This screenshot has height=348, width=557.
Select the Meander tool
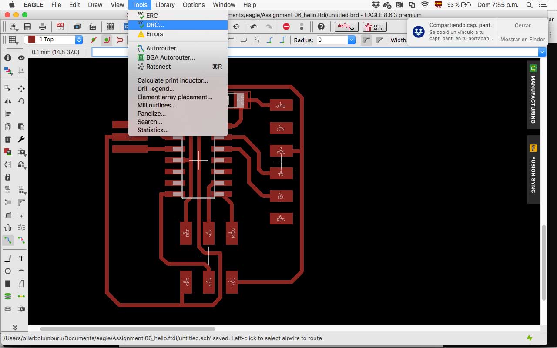(8, 227)
